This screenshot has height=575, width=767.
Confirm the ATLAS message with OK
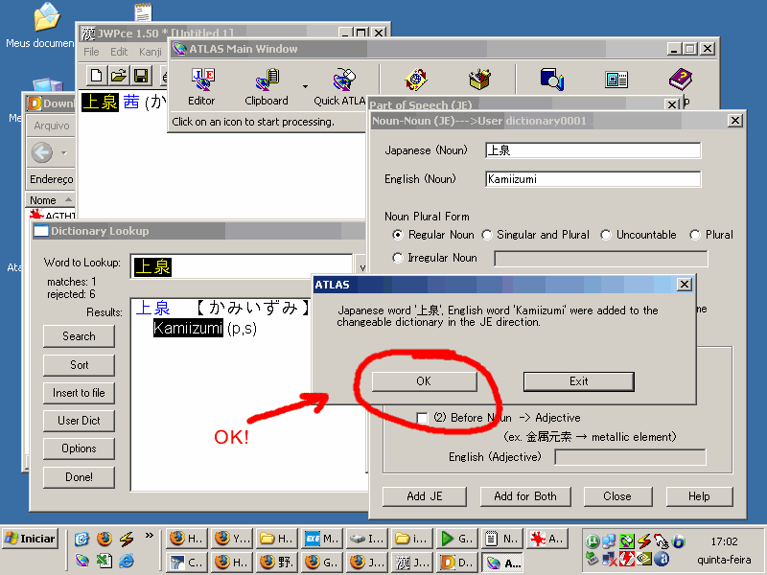(x=424, y=381)
